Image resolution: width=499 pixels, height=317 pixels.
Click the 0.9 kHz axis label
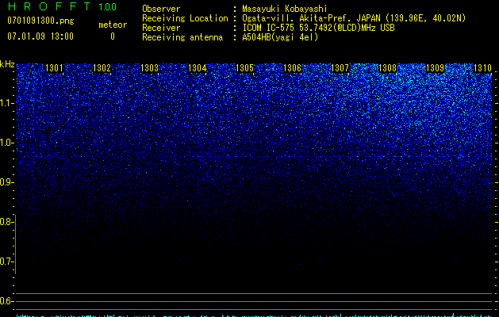click(6, 182)
